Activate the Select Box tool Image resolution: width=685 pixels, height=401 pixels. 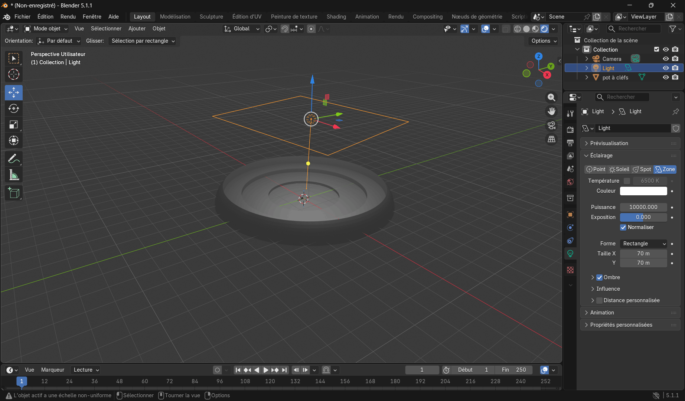14,58
